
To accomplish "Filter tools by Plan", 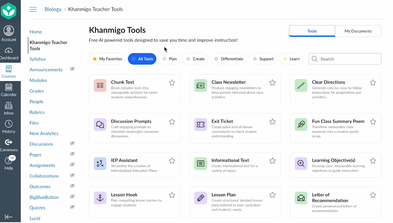I will click(169, 59).
